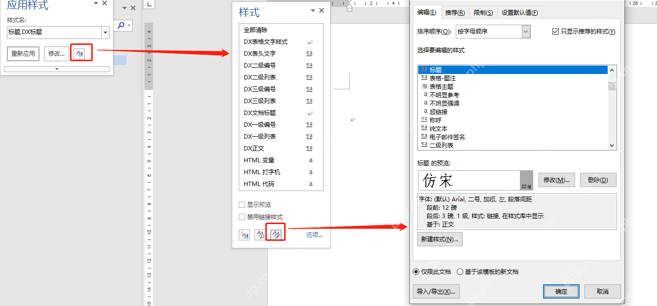The height and width of the screenshot is (306, 657).
Task: Switch to 编辑(E) tab
Action: pos(427,12)
